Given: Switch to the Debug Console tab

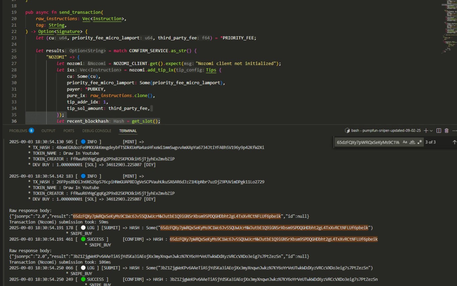Looking at the screenshot, I should point(97,131).
